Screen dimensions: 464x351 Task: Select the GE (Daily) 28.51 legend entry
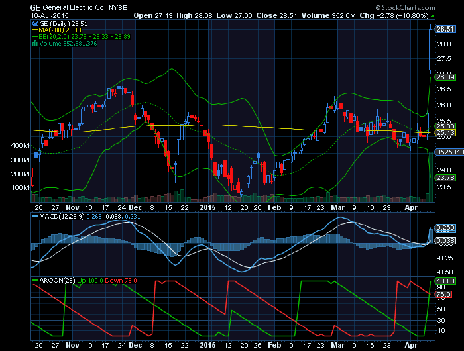64,24
